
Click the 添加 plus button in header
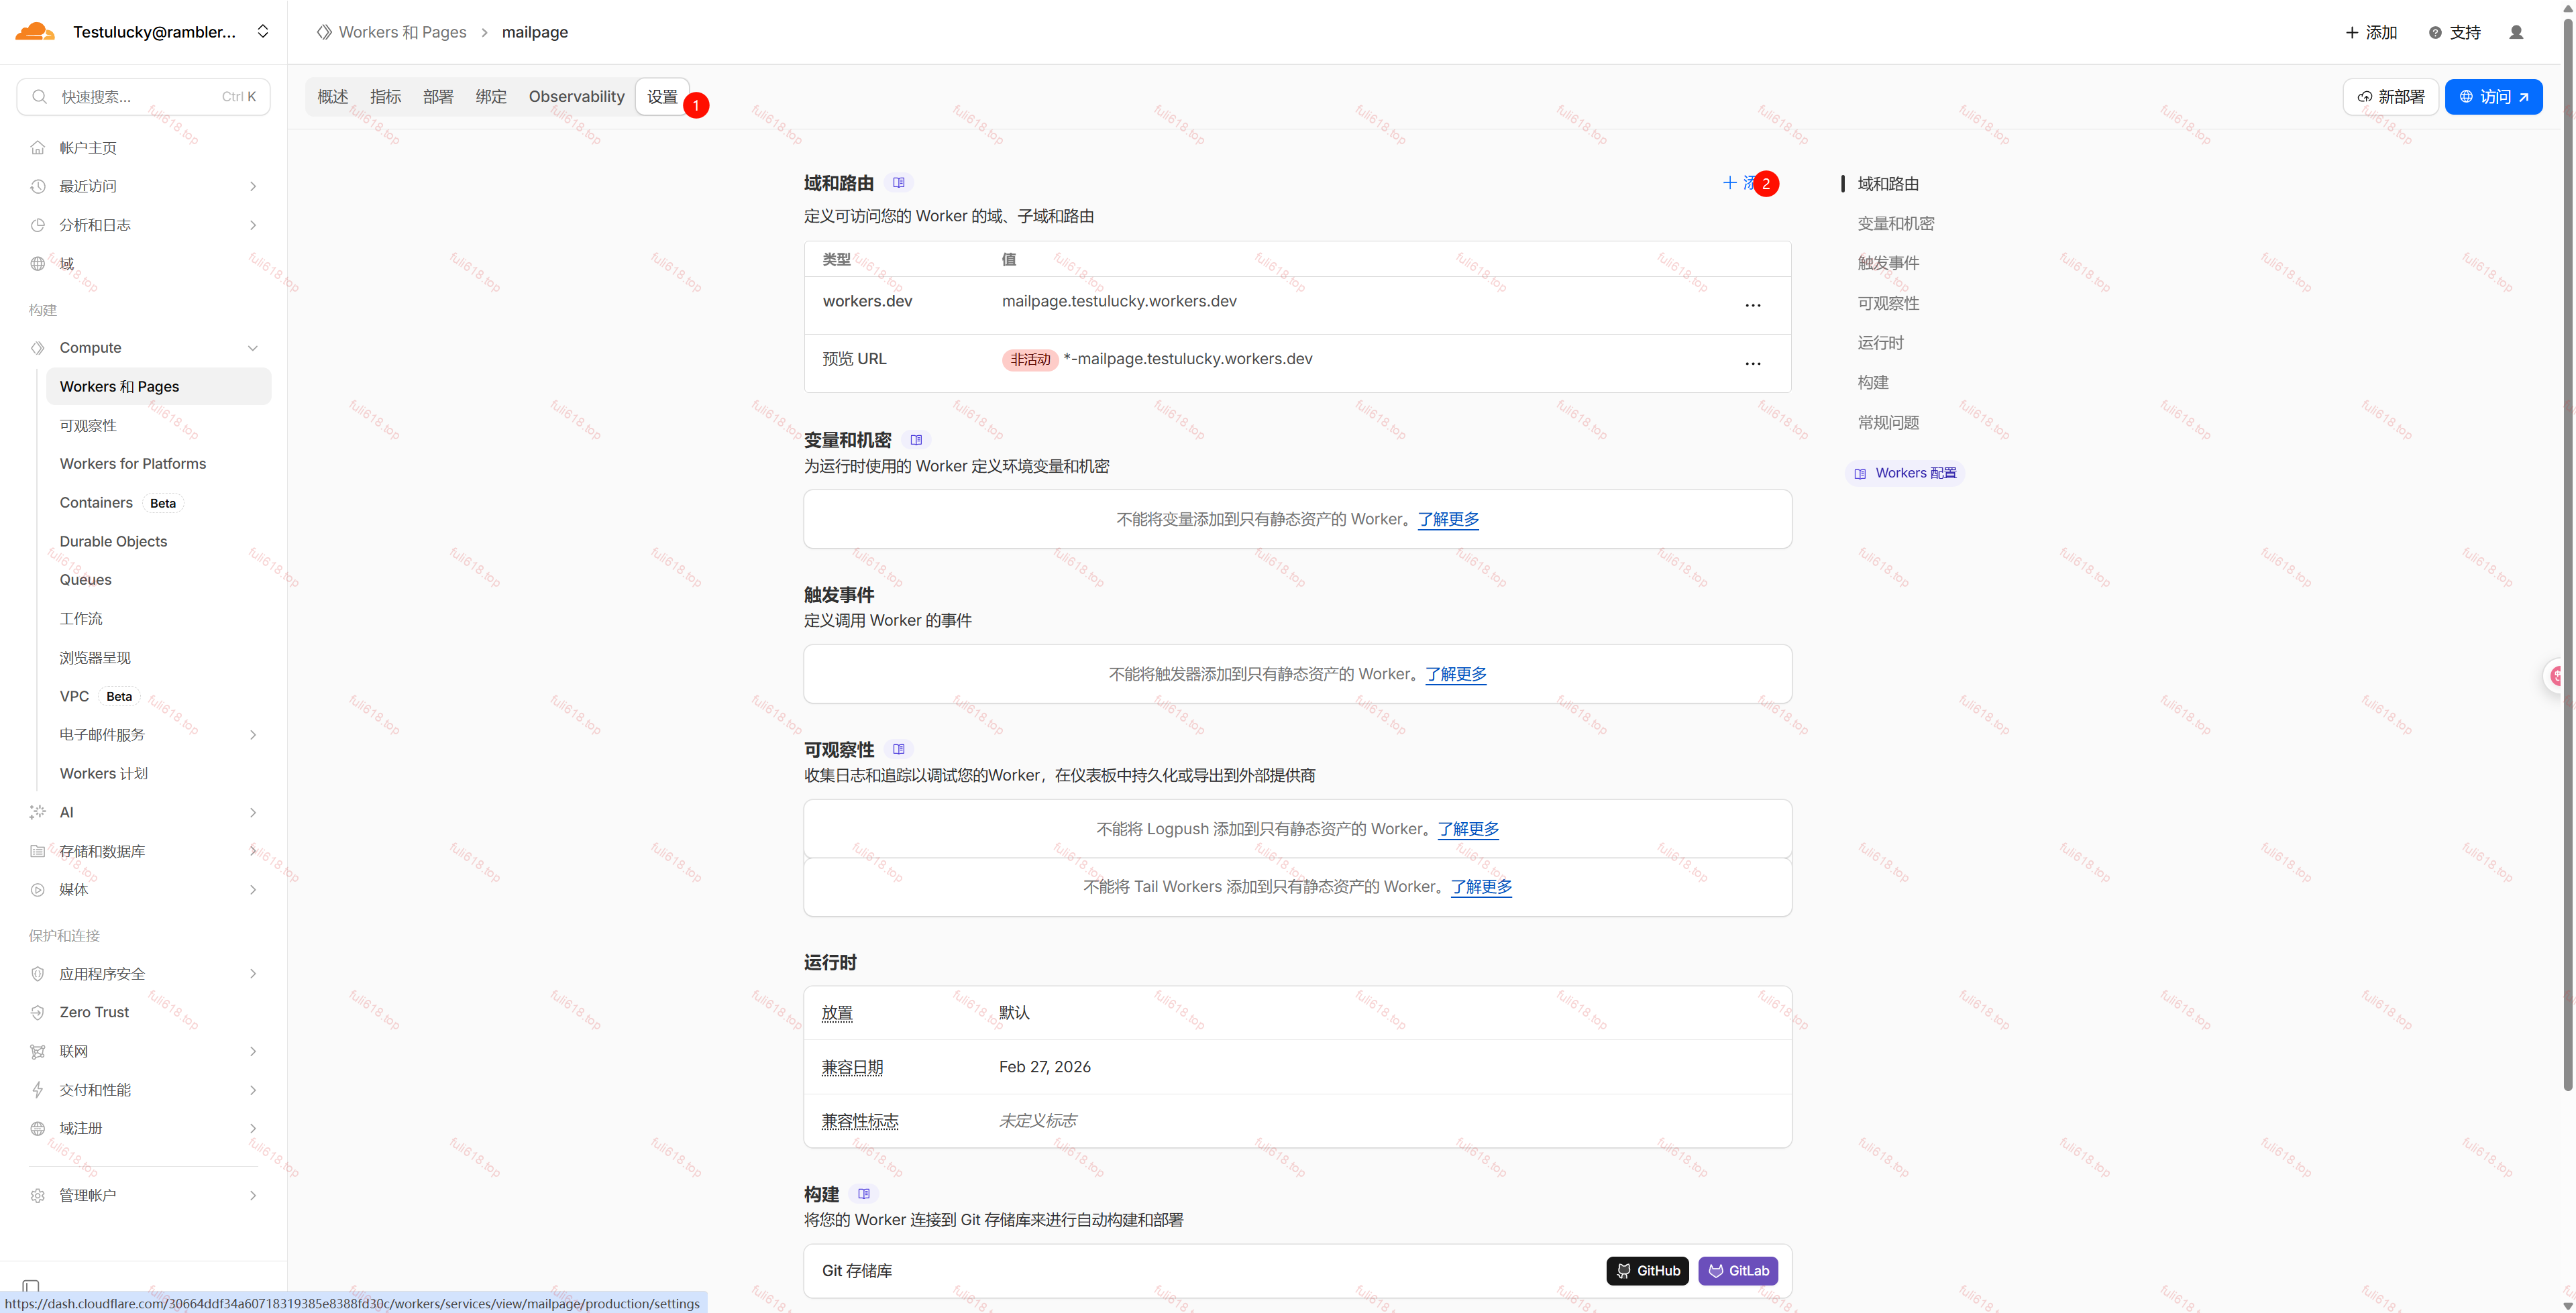(2371, 32)
